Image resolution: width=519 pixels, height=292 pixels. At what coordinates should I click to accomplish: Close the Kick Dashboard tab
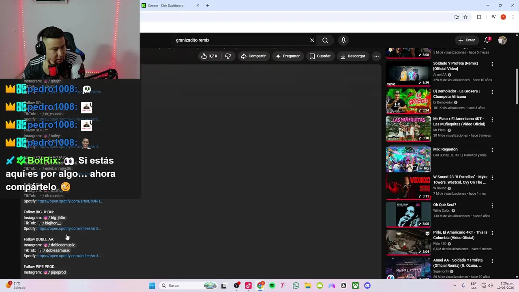click(x=198, y=6)
